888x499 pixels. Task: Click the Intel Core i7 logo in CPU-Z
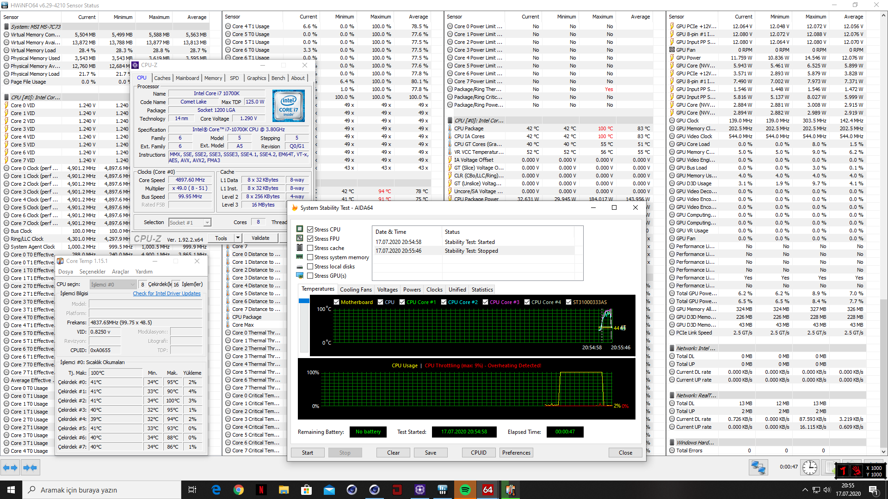(289, 106)
